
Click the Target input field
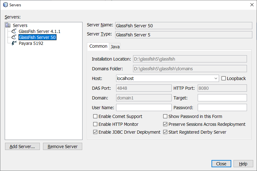(x=222, y=98)
